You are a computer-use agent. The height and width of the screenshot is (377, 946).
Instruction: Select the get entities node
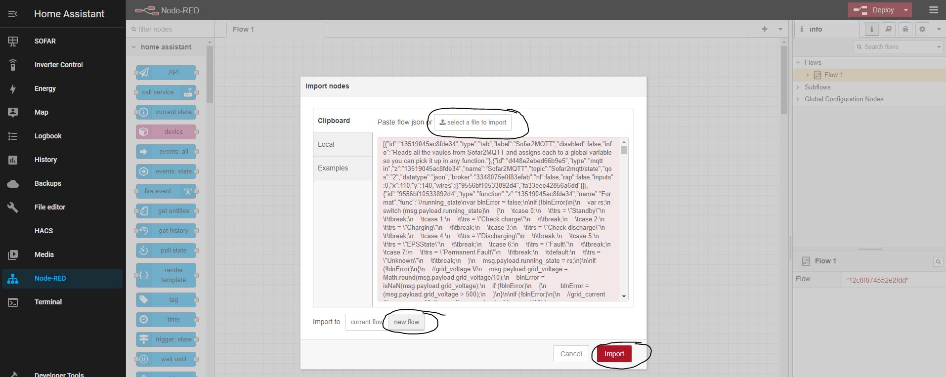[166, 211]
